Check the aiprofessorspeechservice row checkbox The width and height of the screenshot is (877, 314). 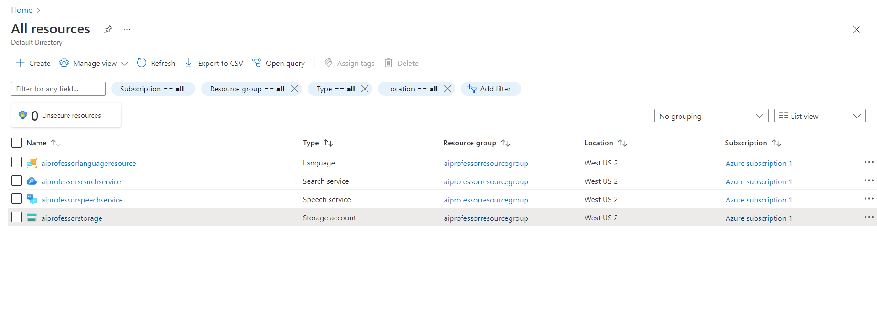coord(16,199)
